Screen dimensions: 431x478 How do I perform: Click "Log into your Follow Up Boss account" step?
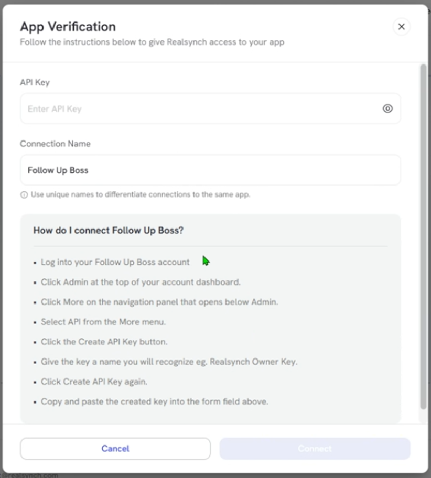(115, 262)
